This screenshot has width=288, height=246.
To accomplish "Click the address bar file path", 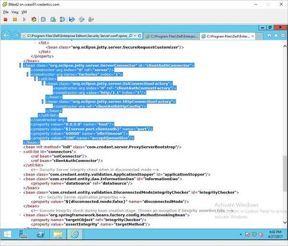I will click(77, 36).
